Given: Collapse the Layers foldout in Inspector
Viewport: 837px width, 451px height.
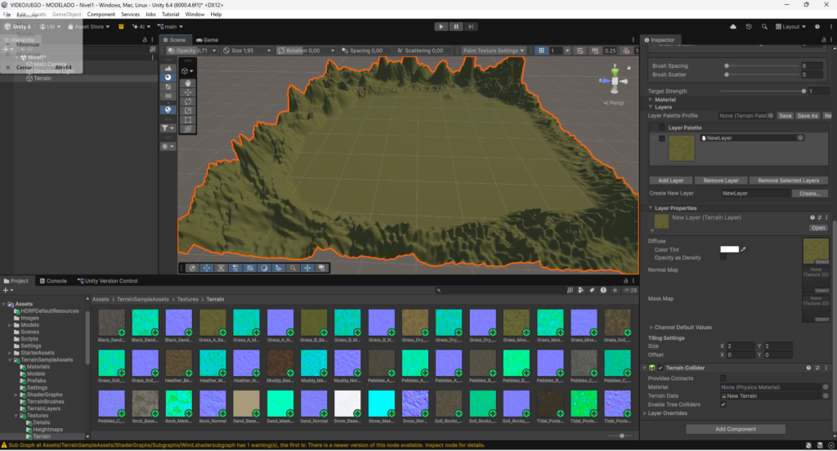Looking at the screenshot, I should tap(650, 107).
